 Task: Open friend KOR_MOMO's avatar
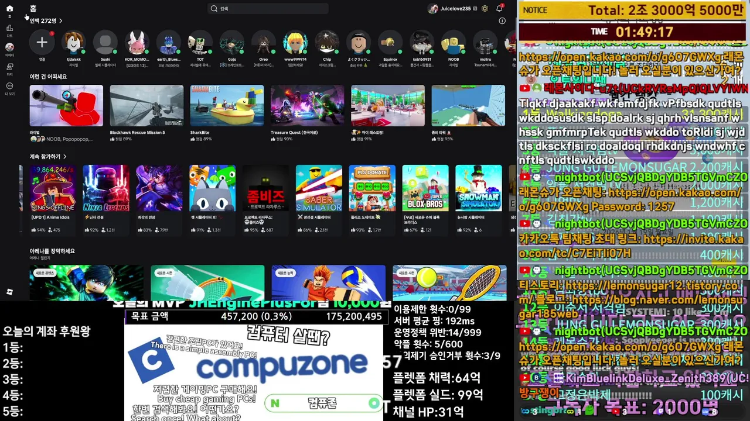pyautogui.click(x=137, y=42)
